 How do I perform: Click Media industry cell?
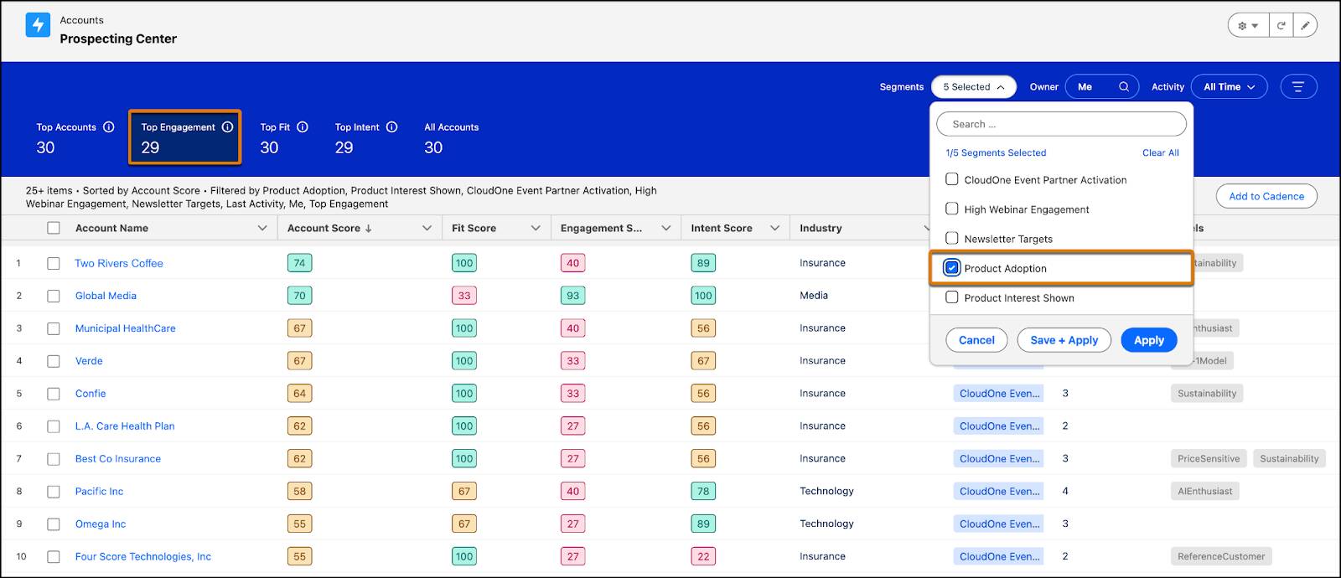[x=814, y=296]
